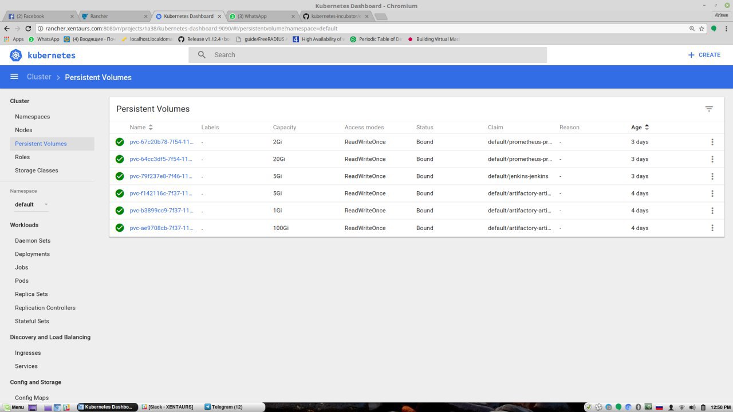Click green status check for pvc-67c20b78
The width and height of the screenshot is (733, 412).
pyautogui.click(x=120, y=142)
